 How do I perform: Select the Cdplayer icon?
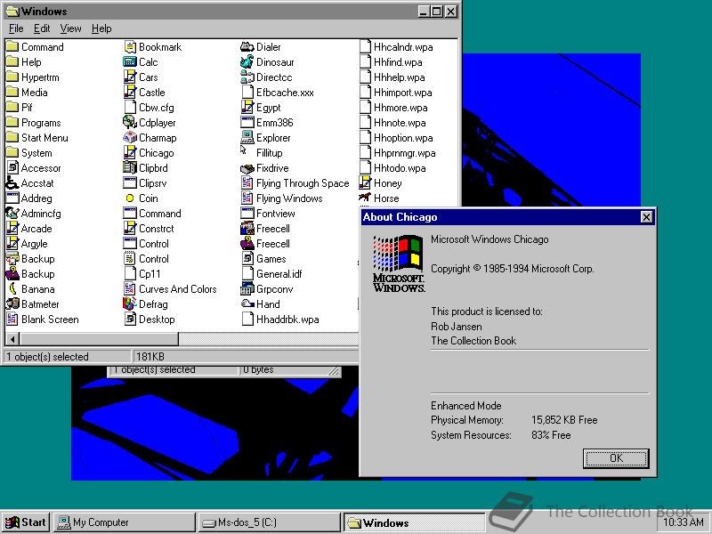click(x=130, y=123)
